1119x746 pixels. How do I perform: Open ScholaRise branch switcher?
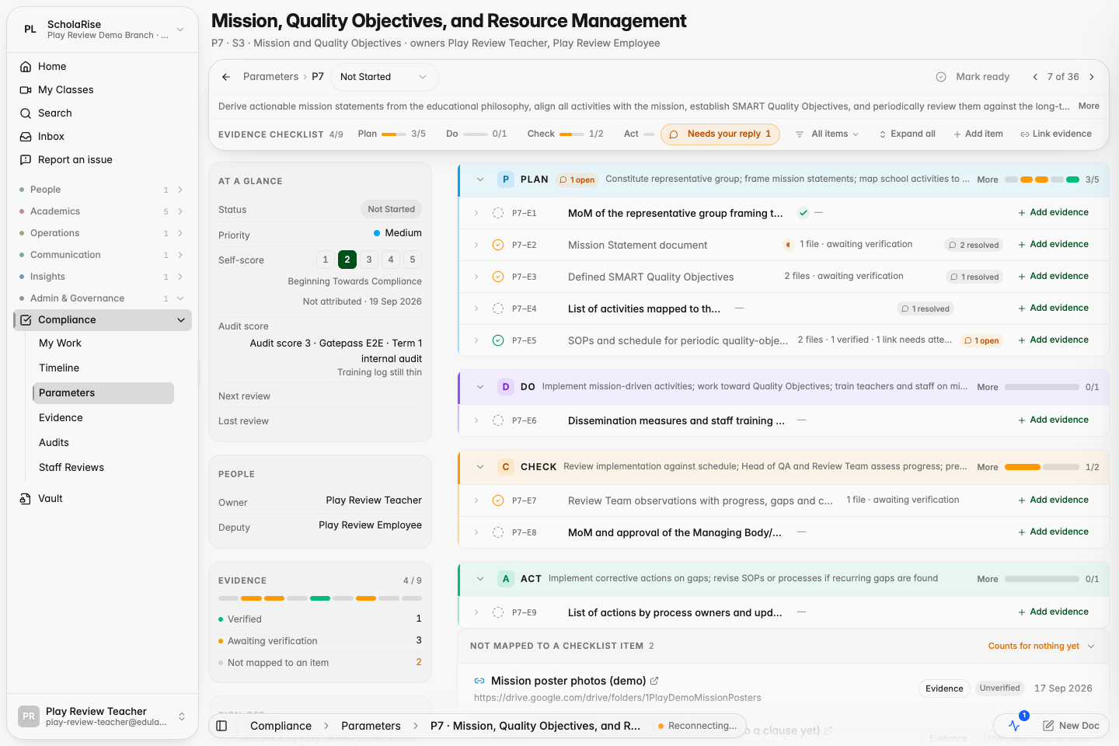(x=103, y=30)
